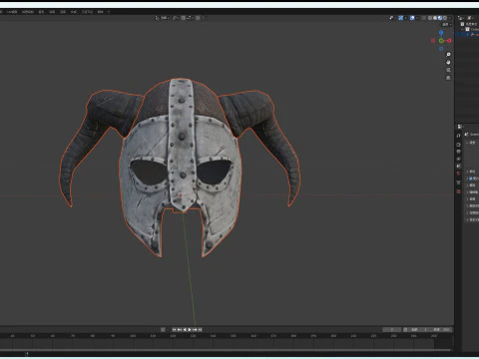Image resolution: width=479 pixels, height=359 pixels.
Task: Open the pivot point dropdown in header
Action: [176, 18]
